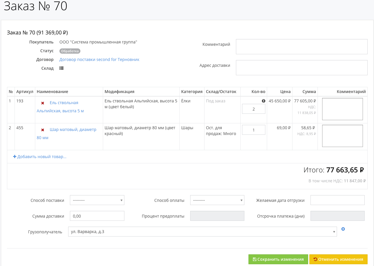374x266 pixels.
Task: Open the Ель ствольная Альпийская product link
Action: point(64,103)
